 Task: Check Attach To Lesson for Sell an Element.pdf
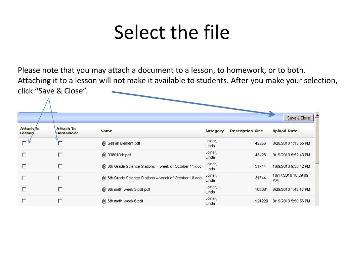pyautogui.click(x=24, y=143)
